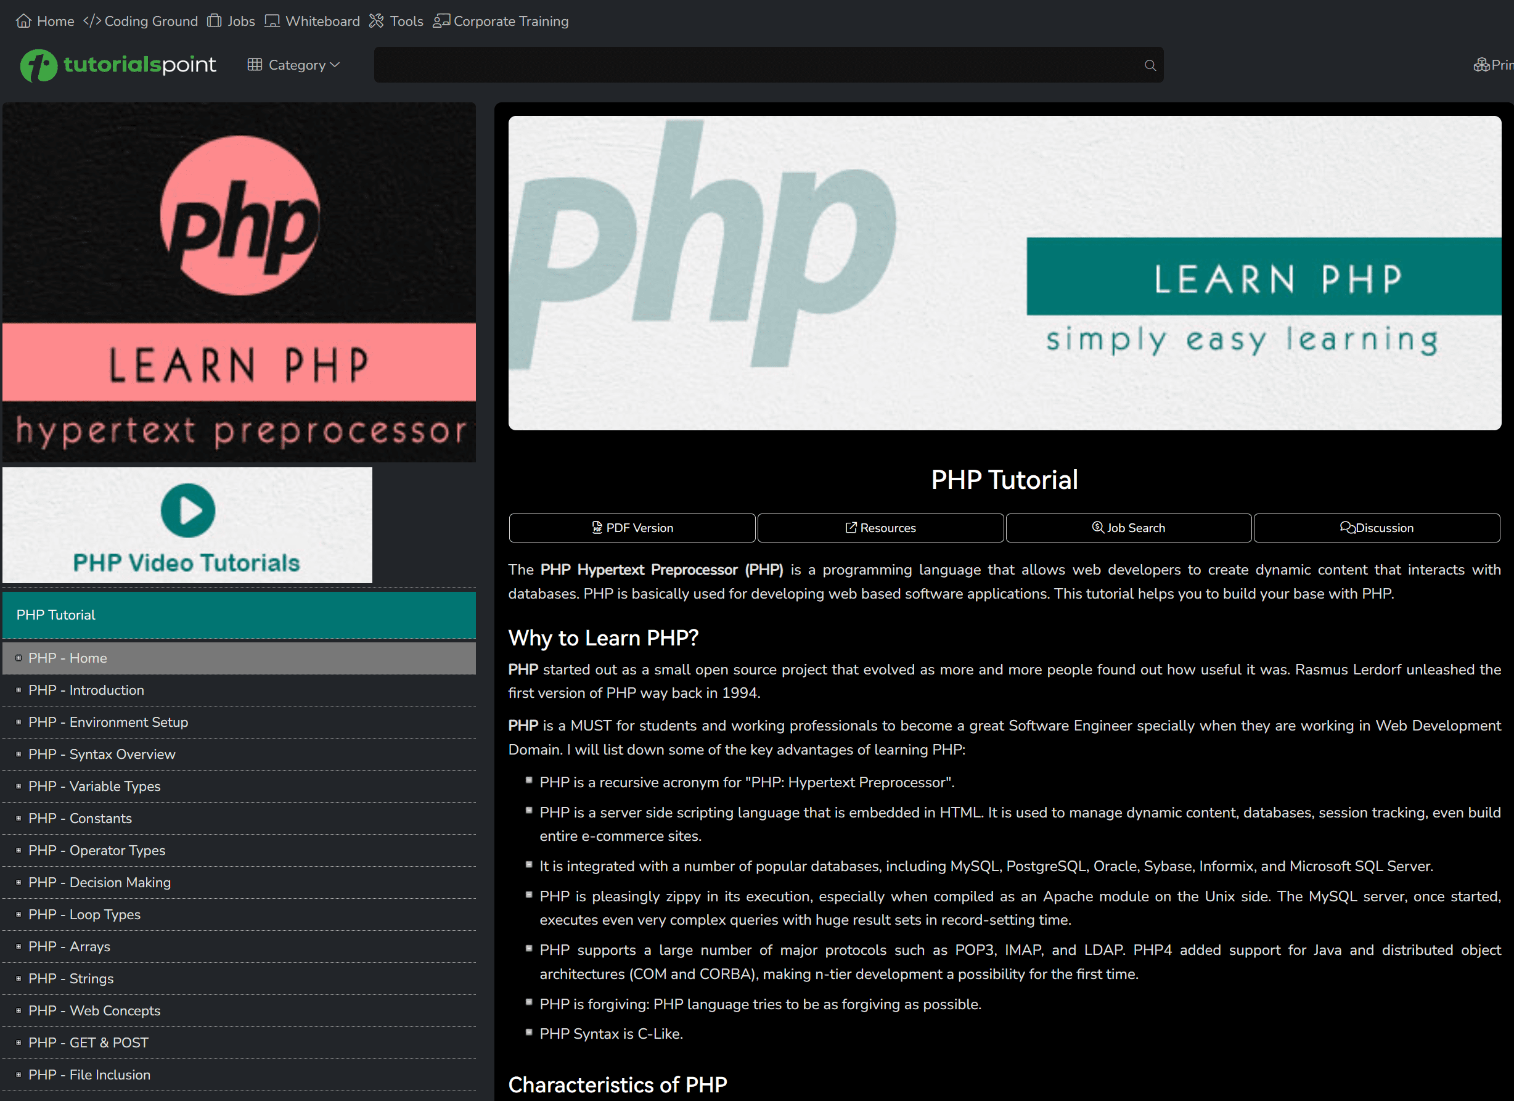Click into the search input field
1514x1101 pixels.
755,65
